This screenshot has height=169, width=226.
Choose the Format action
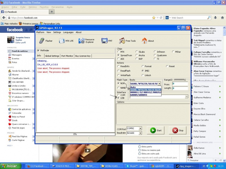pos(143,66)
